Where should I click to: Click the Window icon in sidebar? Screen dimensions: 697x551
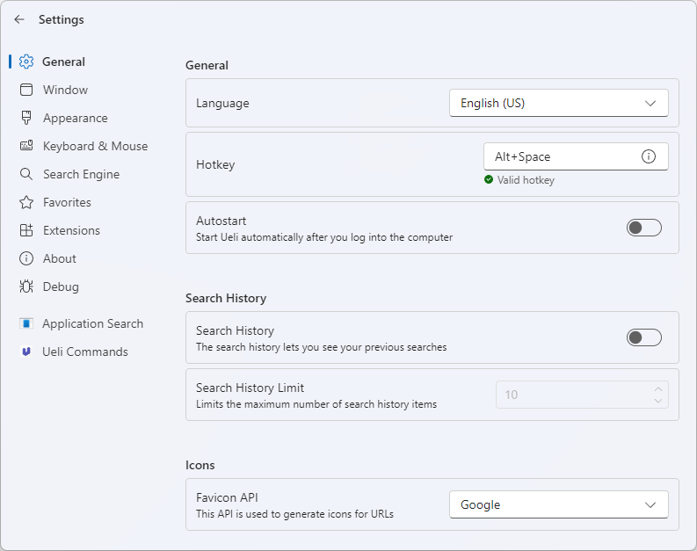tap(26, 90)
